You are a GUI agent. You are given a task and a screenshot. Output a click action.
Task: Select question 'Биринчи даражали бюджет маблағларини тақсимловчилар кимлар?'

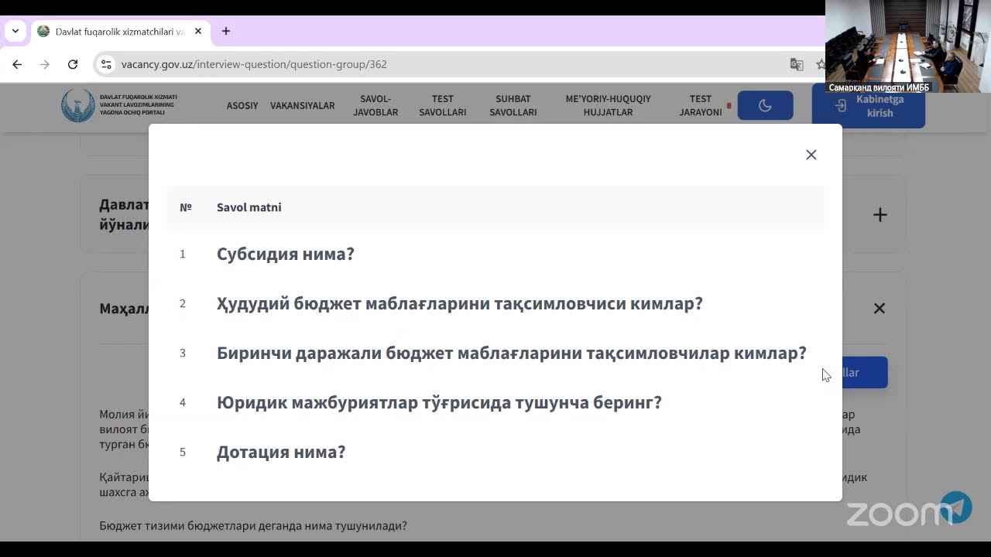512,353
